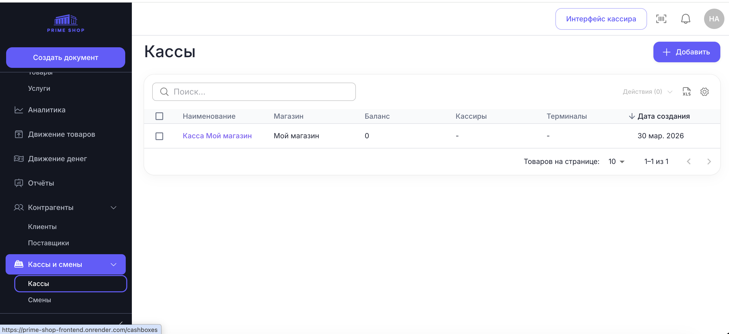The height and width of the screenshot is (334, 729).
Task: Click the sort arrow beside Дата создания
Action: click(632, 116)
